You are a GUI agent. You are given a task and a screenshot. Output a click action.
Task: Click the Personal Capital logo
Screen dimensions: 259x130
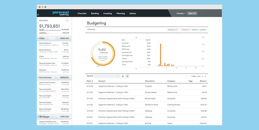click(x=61, y=13)
